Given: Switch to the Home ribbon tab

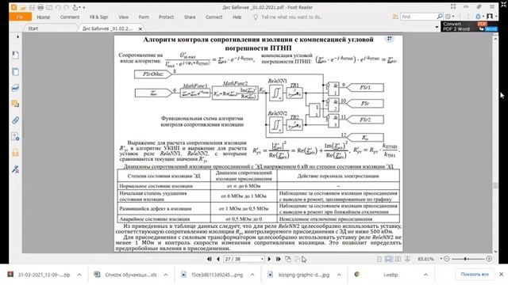Looking at the screenshot, I should (44, 17).
